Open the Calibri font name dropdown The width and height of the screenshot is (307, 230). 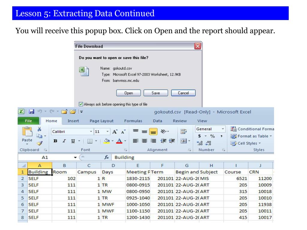click(91, 131)
